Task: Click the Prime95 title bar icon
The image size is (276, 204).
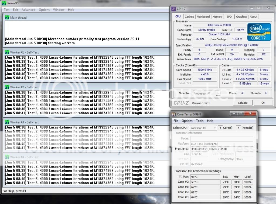Action: [4, 3]
